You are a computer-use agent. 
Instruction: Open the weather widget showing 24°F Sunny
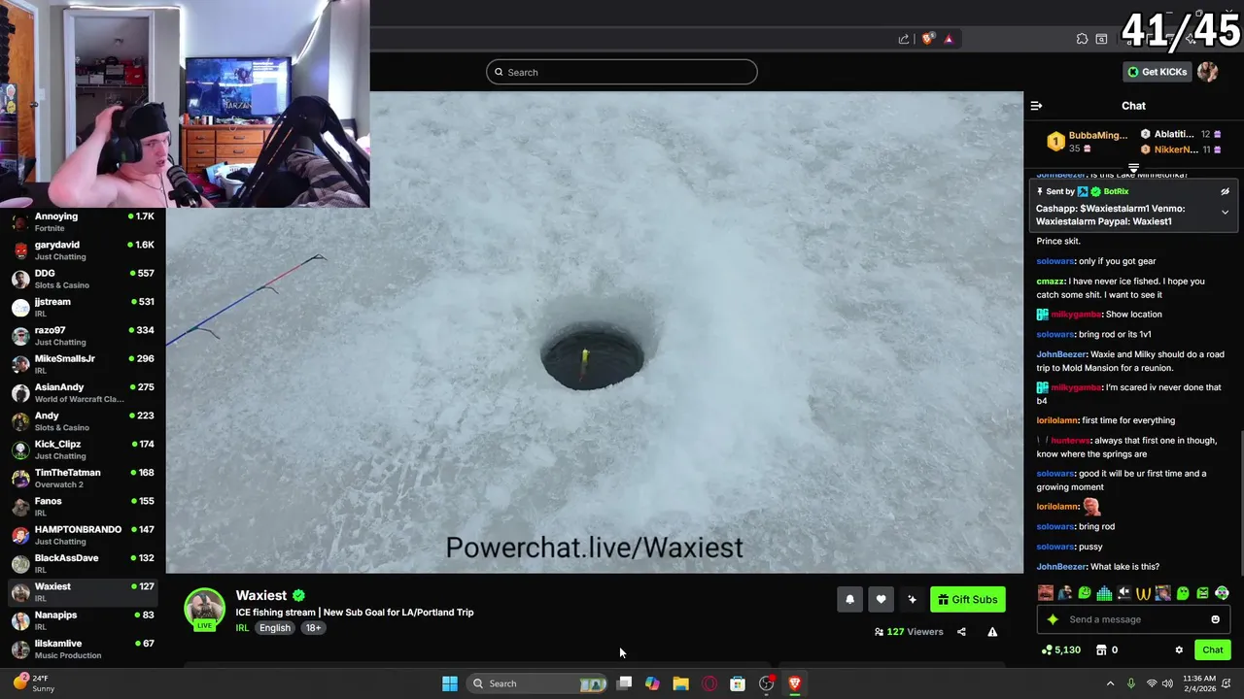(33, 682)
